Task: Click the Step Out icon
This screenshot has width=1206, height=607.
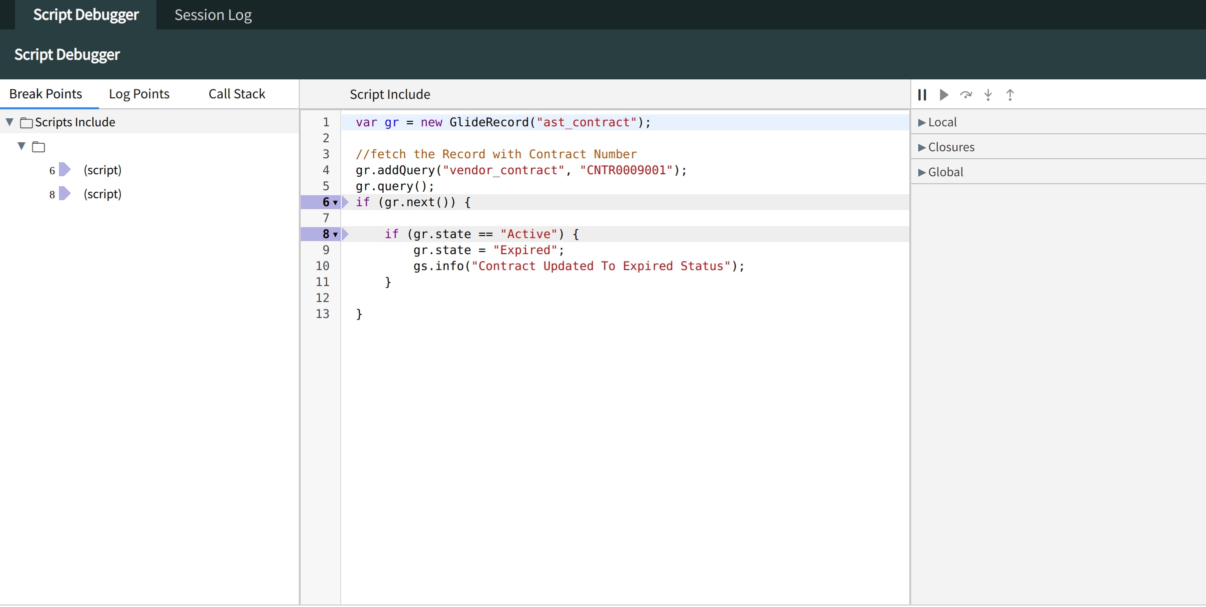Action: pos(1010,94)
